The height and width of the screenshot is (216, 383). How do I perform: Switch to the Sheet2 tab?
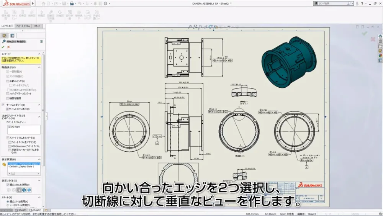35,210
